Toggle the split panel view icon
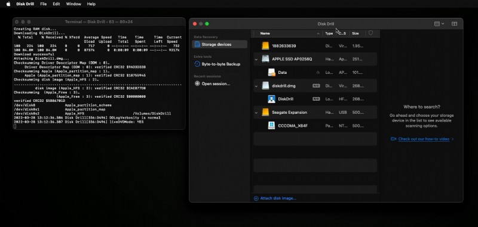 tap(454, 24)
